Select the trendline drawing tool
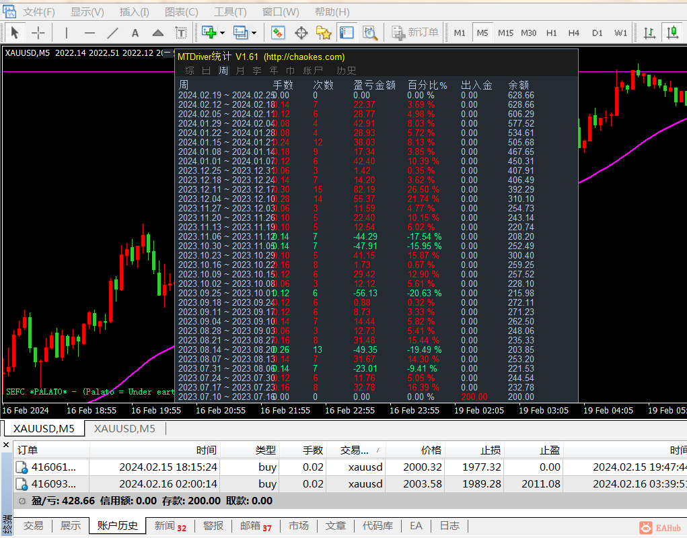 112,33
